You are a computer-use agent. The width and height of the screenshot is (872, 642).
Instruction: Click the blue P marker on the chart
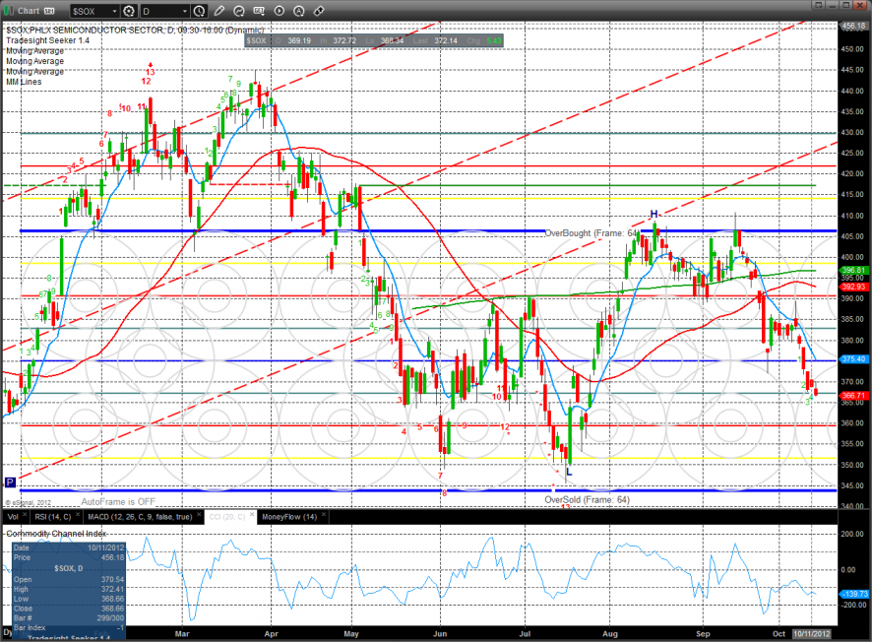click(10, 481)
